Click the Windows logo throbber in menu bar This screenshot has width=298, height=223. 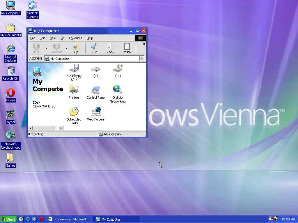(140, 38)
